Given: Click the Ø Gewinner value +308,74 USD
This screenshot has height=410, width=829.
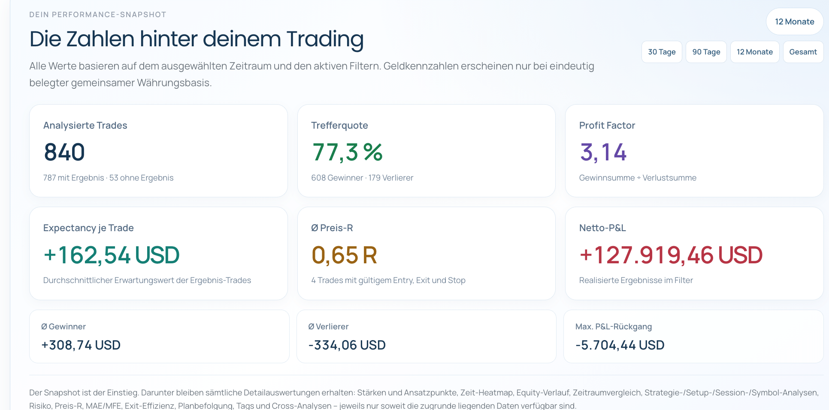Looking at the screenshot, I should click(81, 345).
